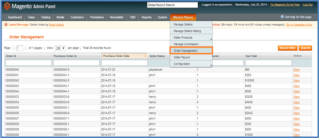
Task: Expand the Configuration submenu
Action: click(x=211, y=65)
